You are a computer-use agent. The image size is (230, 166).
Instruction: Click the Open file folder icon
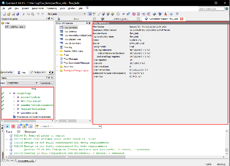(9, 14)
